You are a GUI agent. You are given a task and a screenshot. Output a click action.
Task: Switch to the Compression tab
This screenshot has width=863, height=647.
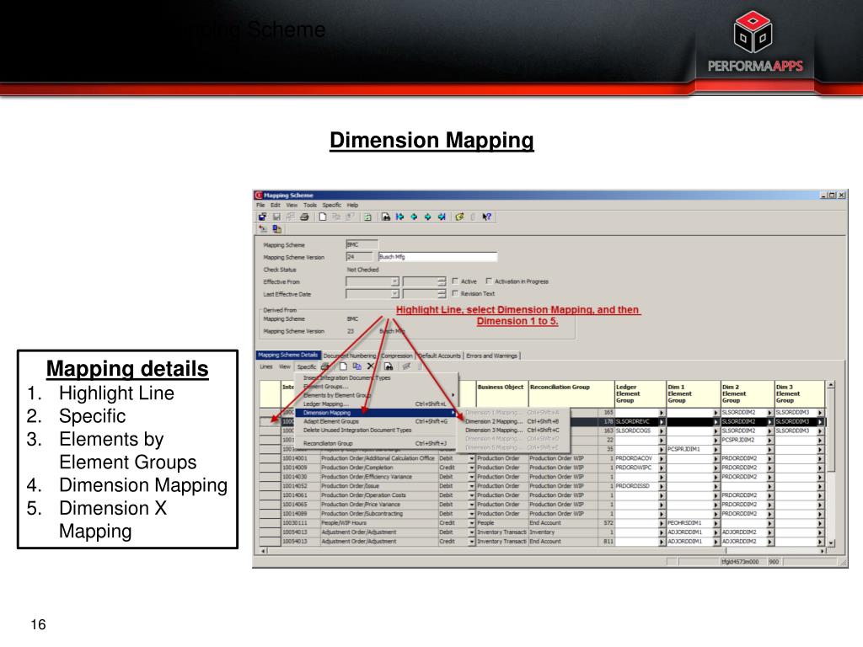pyautogui.click(x=396, y=356)
